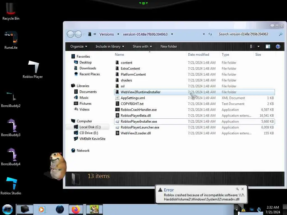Select the Videos library
287x215 pixels.
pyautogui.click(x=82, y=109)
